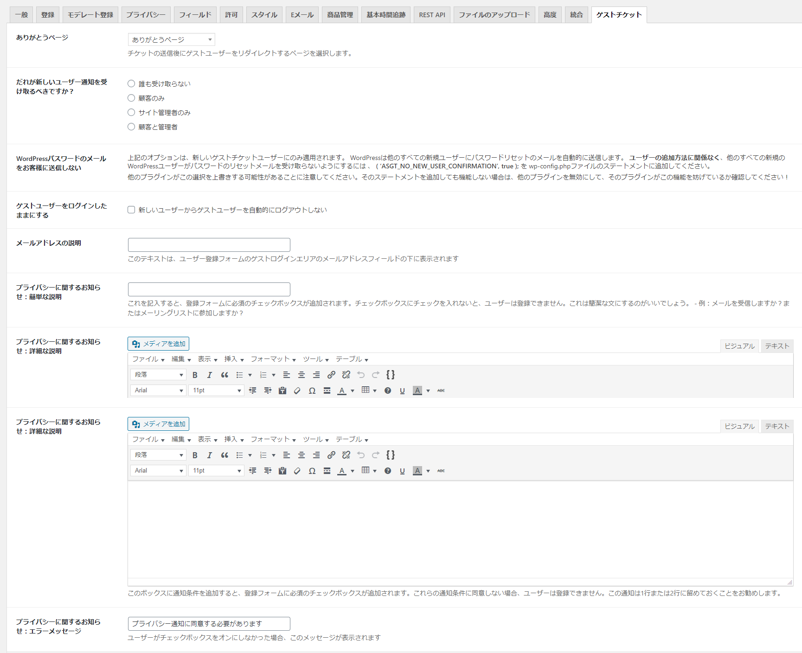Open the 段落 format dropdown in lower editor
This screenshot has height=653, width=802.
pos(158,455)
